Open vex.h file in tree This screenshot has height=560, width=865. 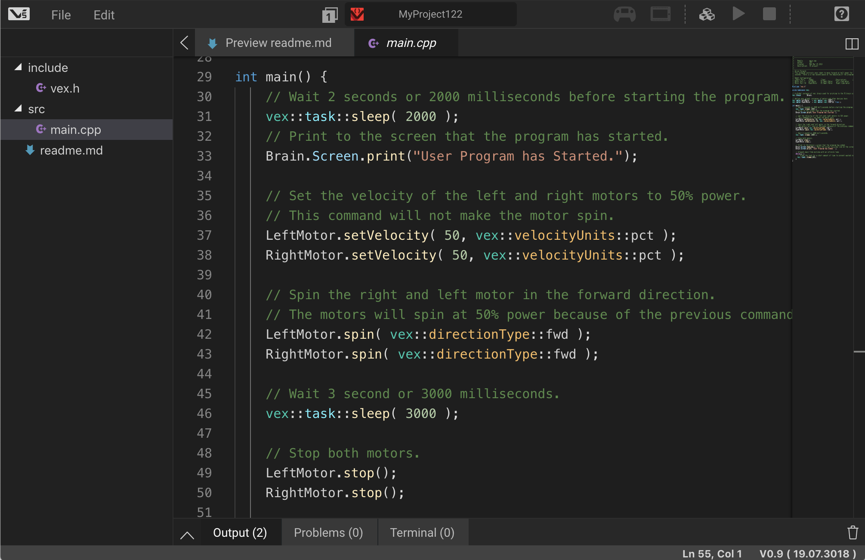65,88
